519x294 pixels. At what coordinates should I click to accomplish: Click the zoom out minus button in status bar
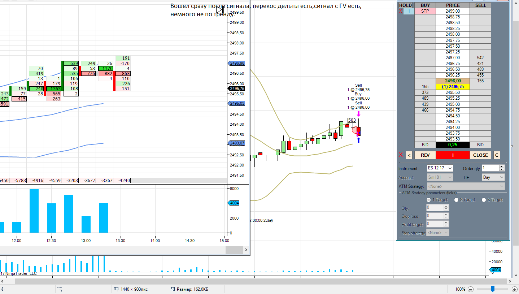(x=470, y=289)
